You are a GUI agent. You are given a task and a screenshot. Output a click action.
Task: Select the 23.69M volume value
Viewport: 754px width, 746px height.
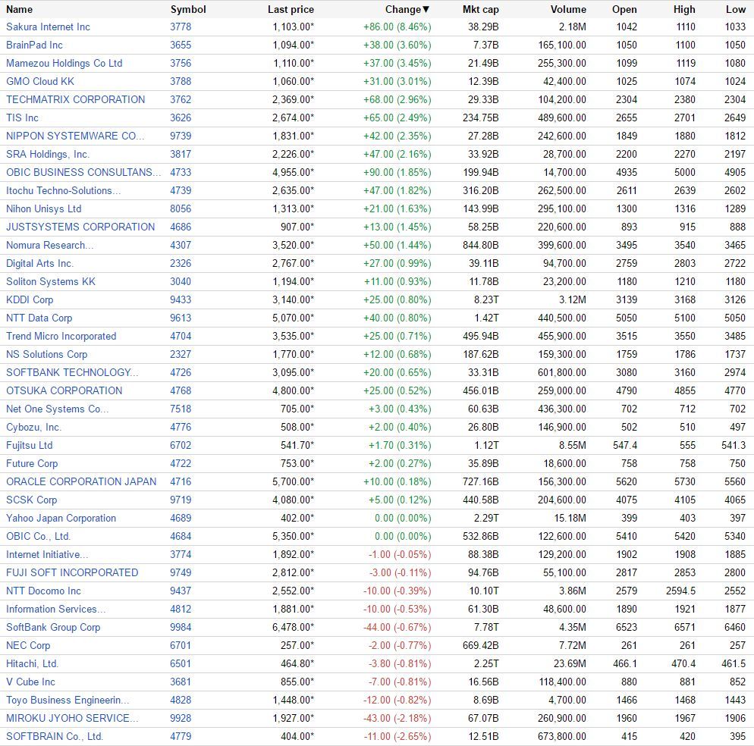[x=570, y=664]
